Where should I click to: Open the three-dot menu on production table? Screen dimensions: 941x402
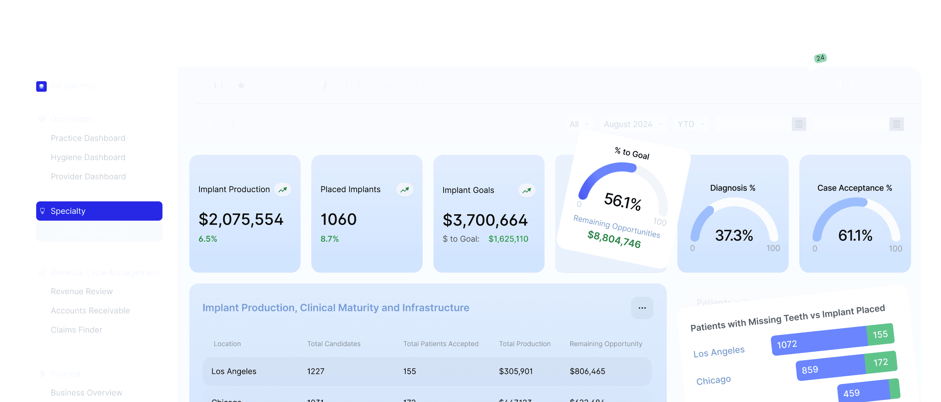(x=642, y=308)
